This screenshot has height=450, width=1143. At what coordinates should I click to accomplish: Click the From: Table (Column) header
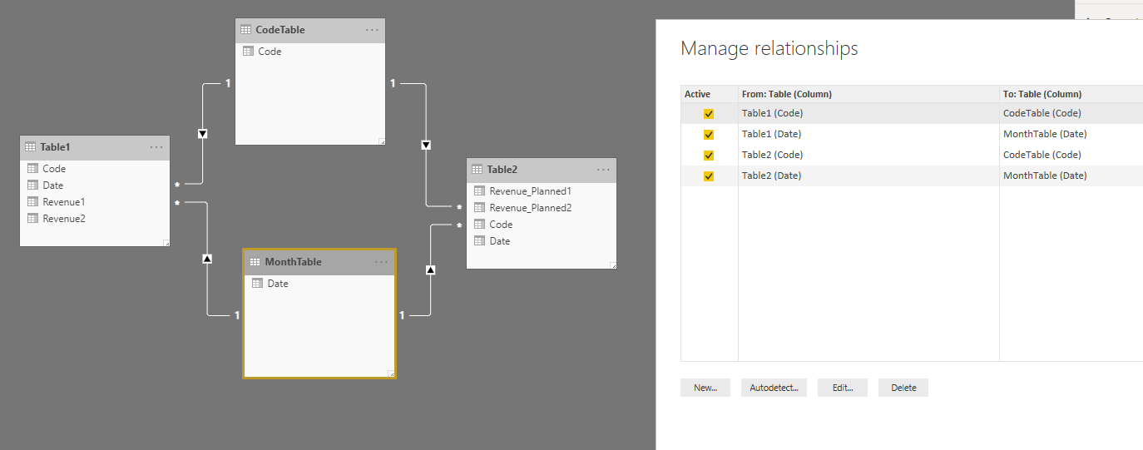(x=868, y=94)
